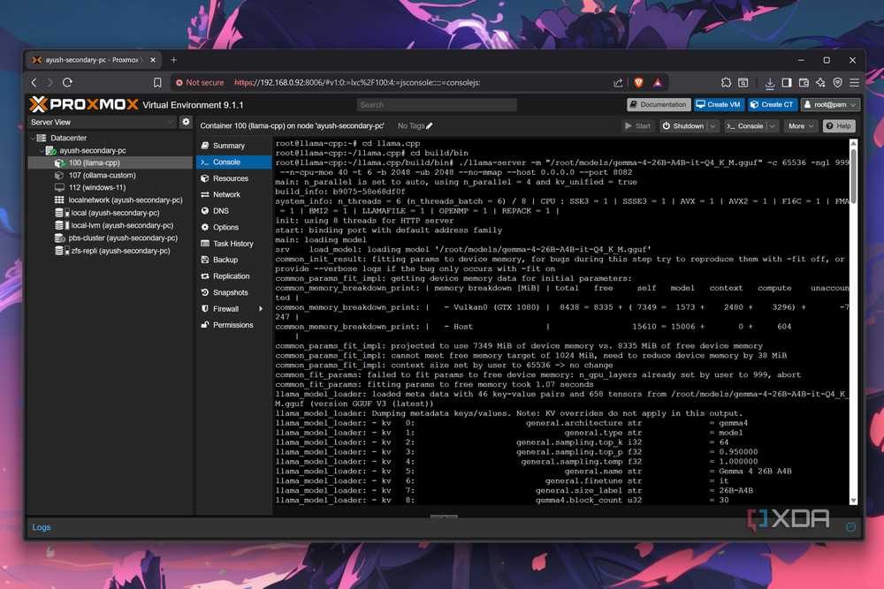
Task: Toggle the browser sidebar panel icon
Action: (787, 83)
